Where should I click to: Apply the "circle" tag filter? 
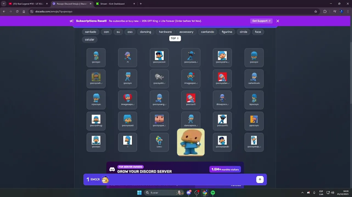[243, 32]
